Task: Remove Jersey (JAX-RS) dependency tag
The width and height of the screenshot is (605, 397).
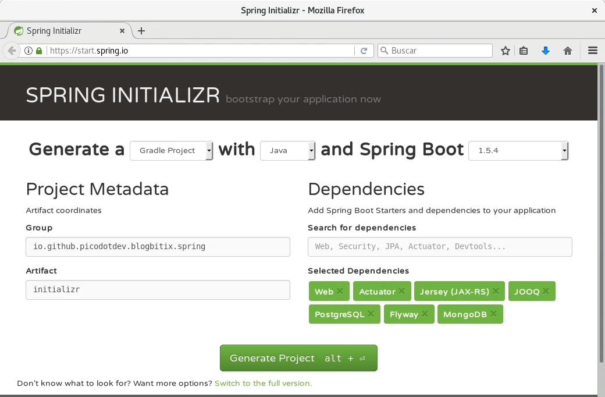Action: (x=496, y=291)
